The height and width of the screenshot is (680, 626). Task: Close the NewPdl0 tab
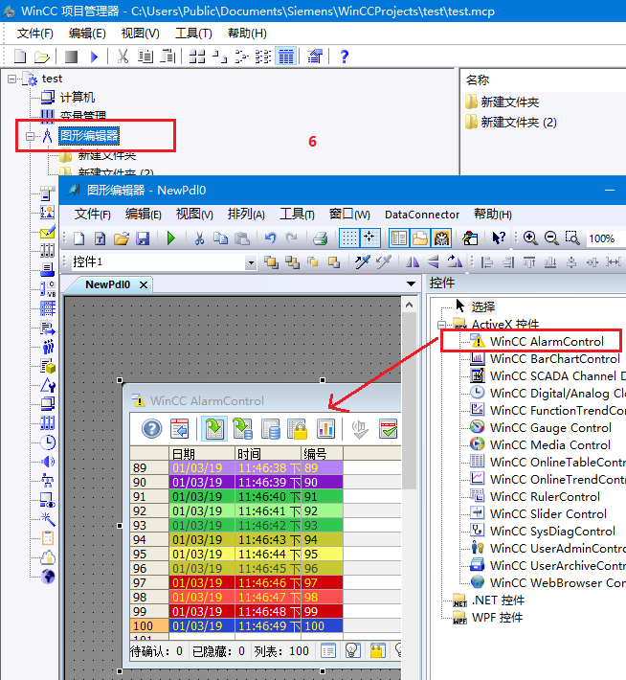coord(144,284)
